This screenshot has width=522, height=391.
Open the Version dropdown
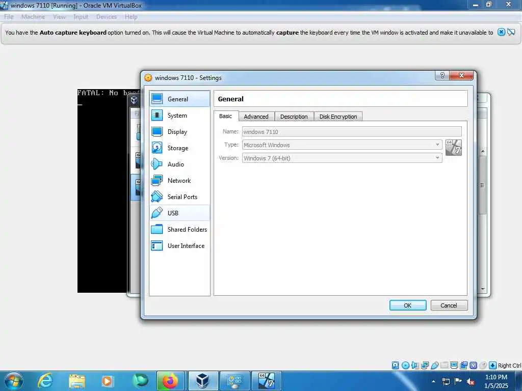[342, 158]
